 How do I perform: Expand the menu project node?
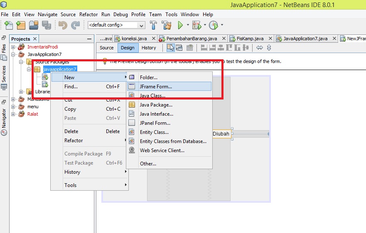point(13,107)
